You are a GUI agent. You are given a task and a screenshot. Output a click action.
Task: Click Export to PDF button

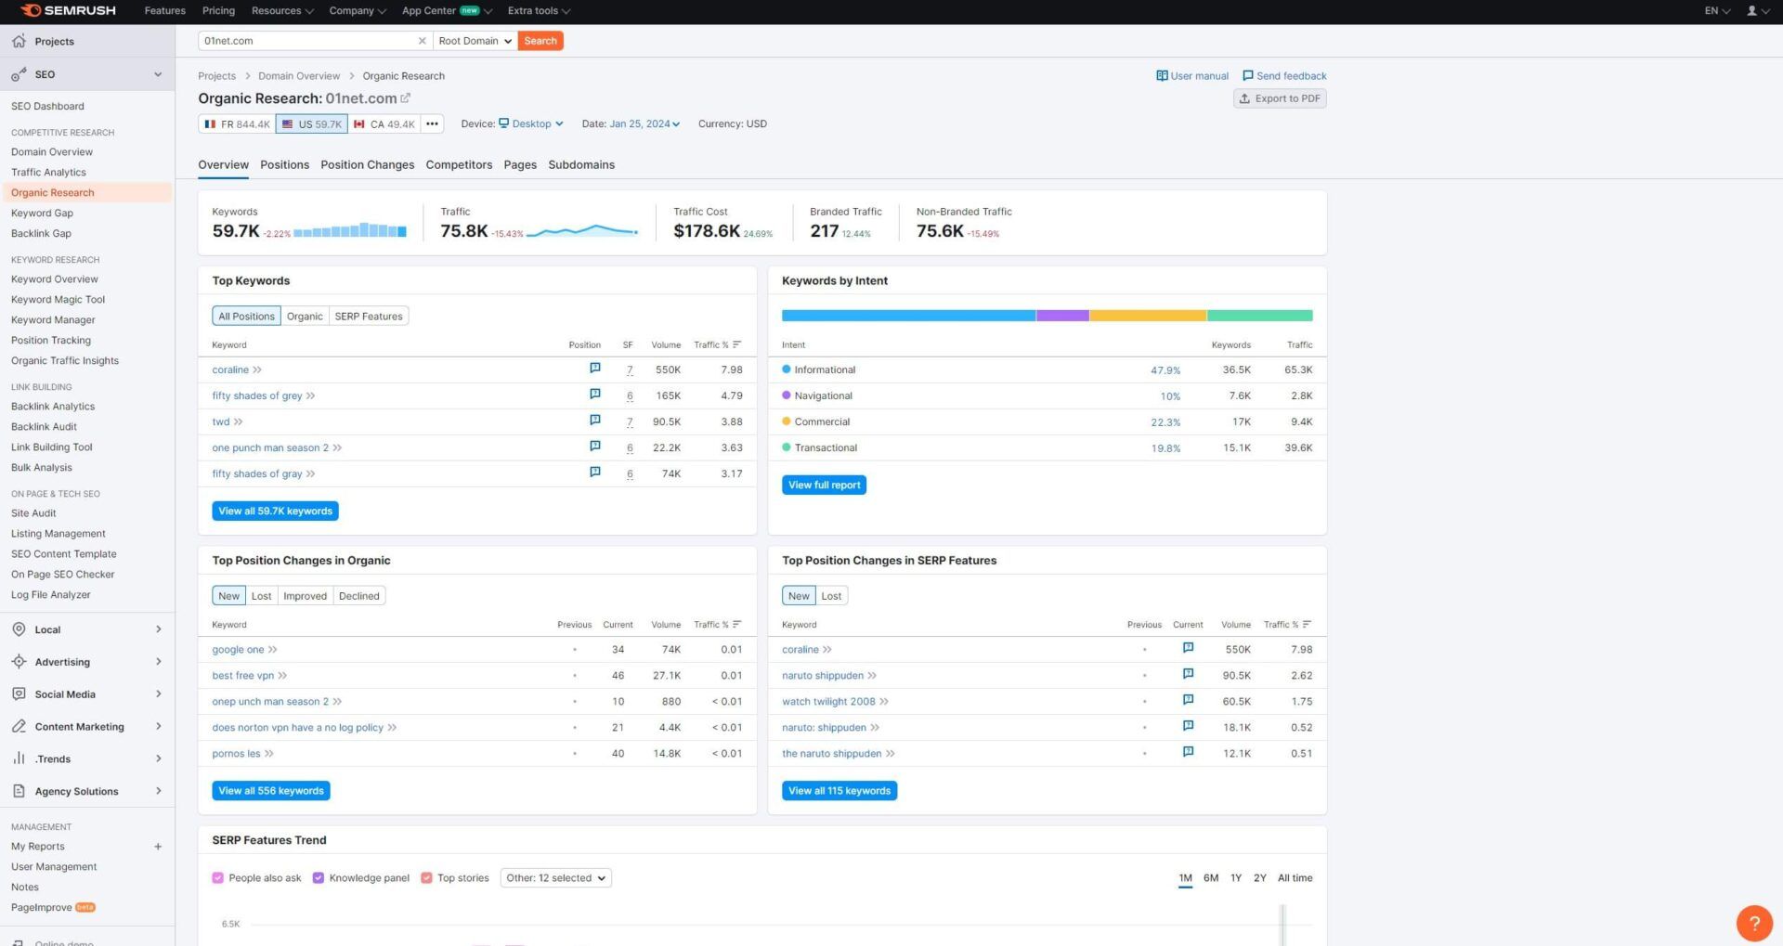[x=1280, y=98]
